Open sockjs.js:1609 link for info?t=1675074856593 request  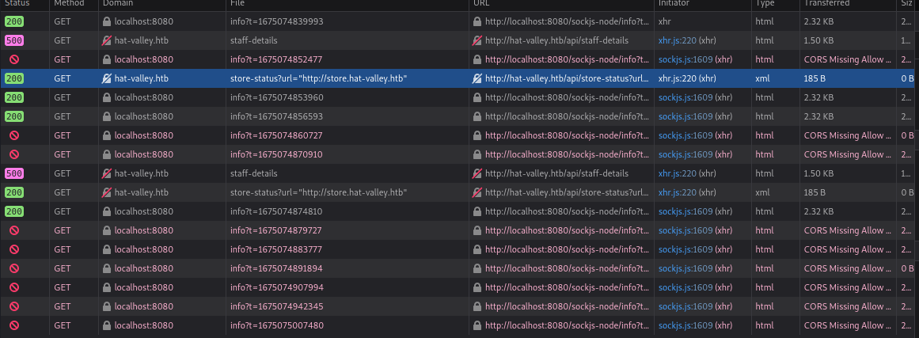pyautogui.click(x=685, y=116)
